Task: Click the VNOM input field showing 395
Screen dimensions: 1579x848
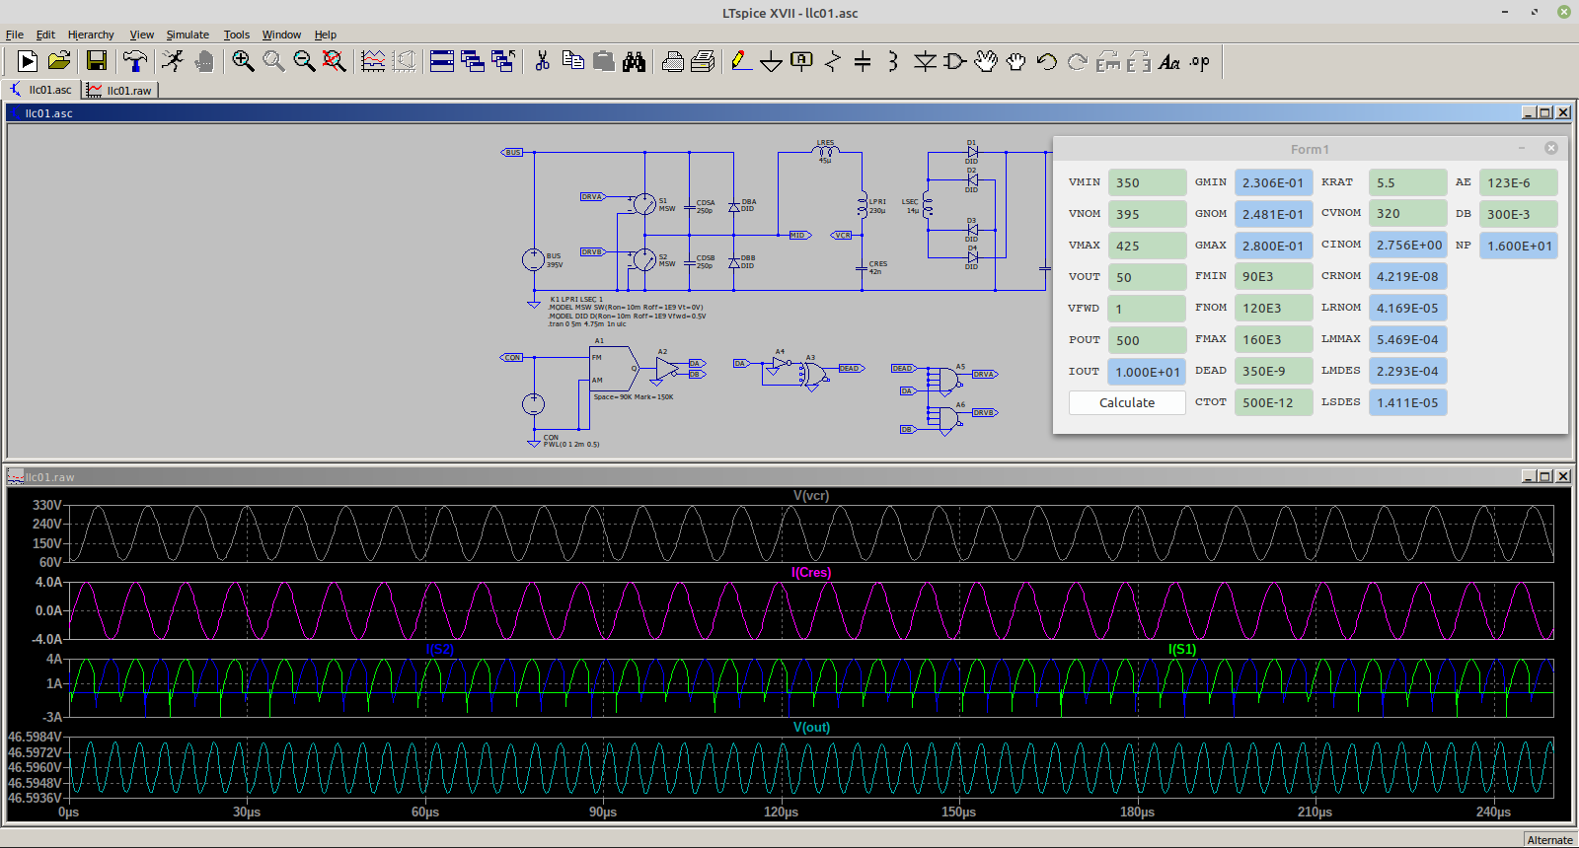Action: pyautogui.click(x=1147, y=214)
